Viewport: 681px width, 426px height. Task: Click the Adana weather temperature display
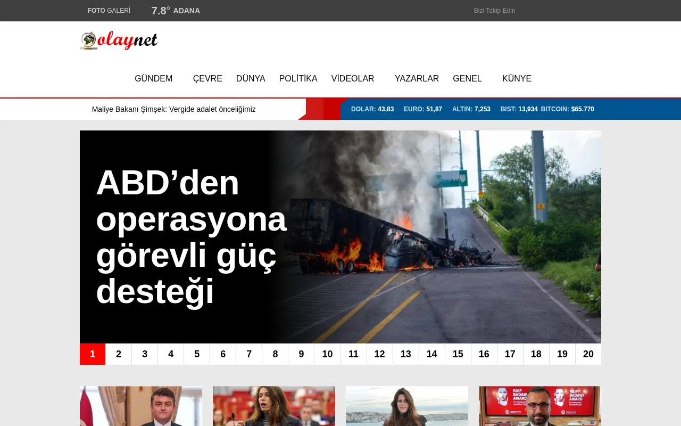coord(176,10)
